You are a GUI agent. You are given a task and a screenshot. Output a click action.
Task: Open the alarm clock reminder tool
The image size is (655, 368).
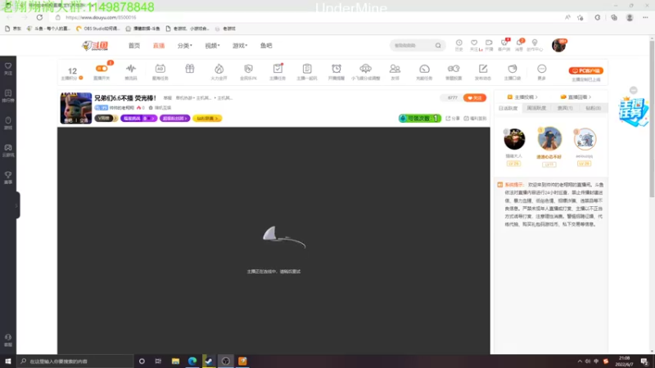[337, 71]
